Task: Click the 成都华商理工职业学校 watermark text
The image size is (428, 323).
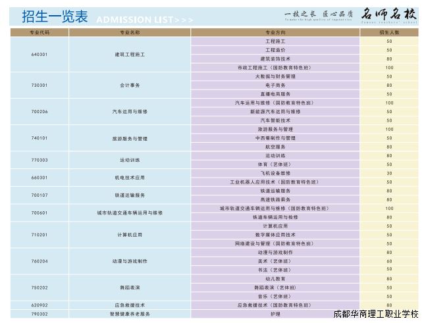Action: [x=376, y=314]
